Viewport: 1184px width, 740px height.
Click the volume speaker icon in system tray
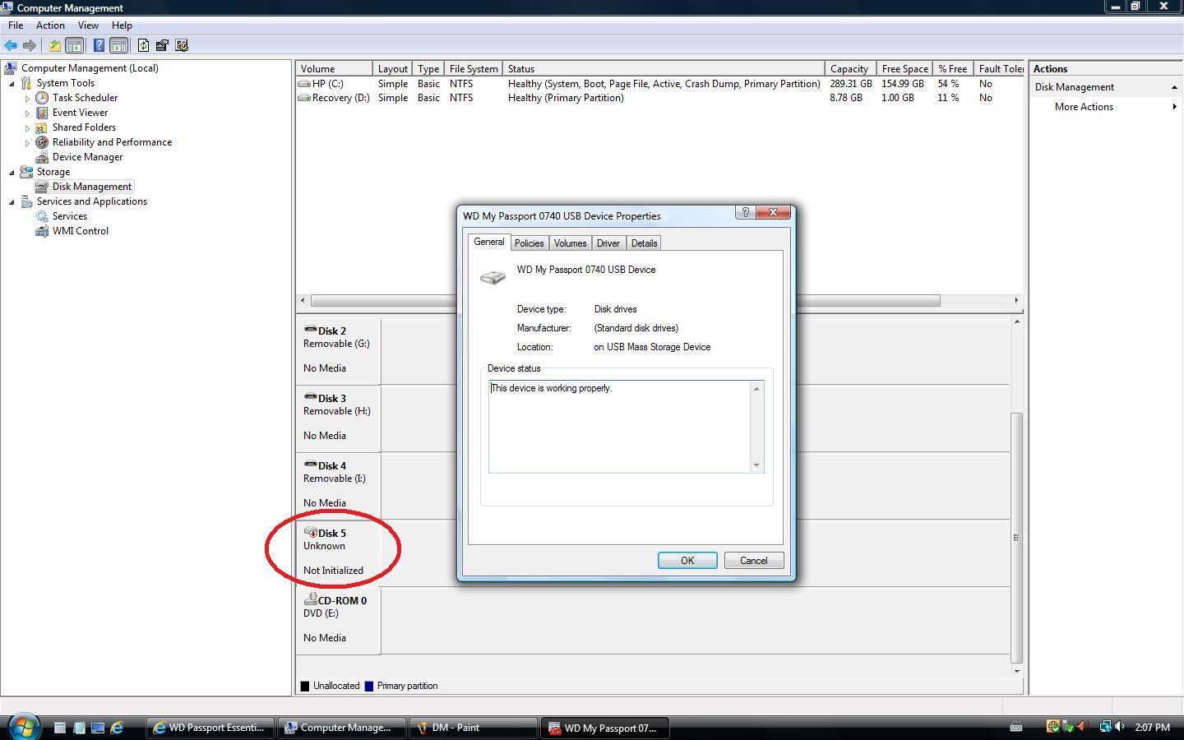click(x=1119, y=727)
